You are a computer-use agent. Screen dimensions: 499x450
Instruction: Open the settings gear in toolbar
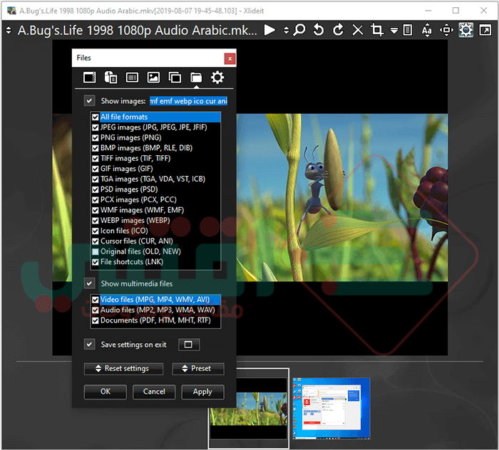(x=466, y=31)
